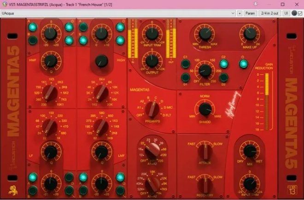Screen dimensions: 304x200
Task: Click the LF gain knob
Action: coord(51,184)
